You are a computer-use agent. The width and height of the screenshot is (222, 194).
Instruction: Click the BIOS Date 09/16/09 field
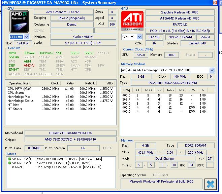pyautogui.click(x=34, y=148)
